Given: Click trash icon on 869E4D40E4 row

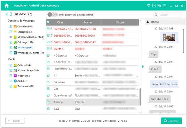Looking at the screenshot, I should (51, 42).
